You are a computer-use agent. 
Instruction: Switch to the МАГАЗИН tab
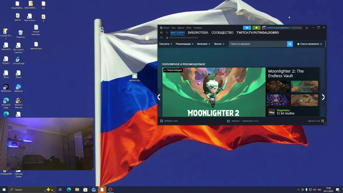click(x=177, y=33)
